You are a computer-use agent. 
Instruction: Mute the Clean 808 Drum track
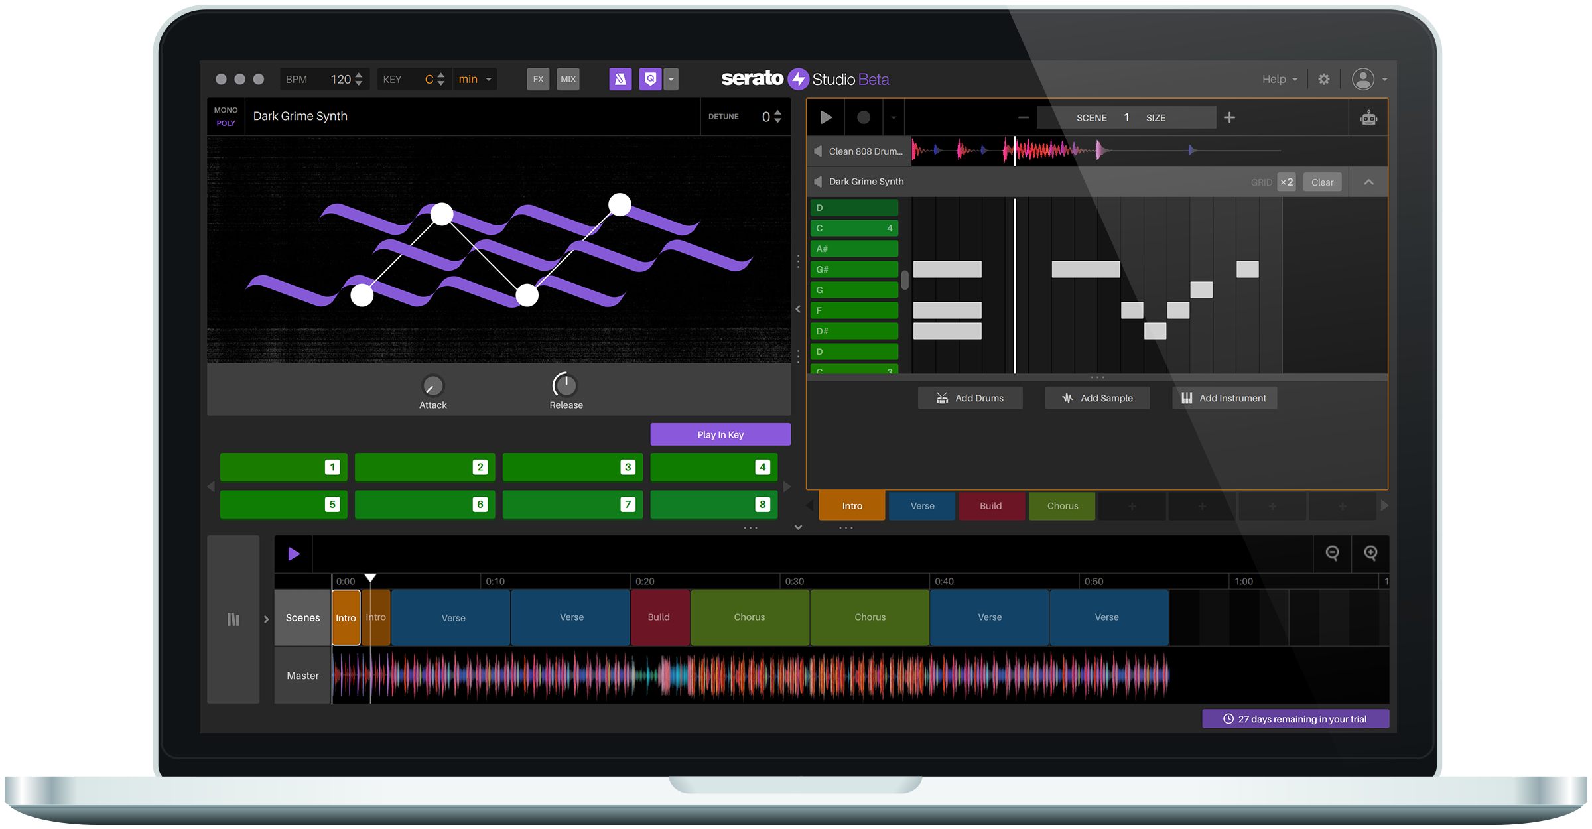pos(818,151)
